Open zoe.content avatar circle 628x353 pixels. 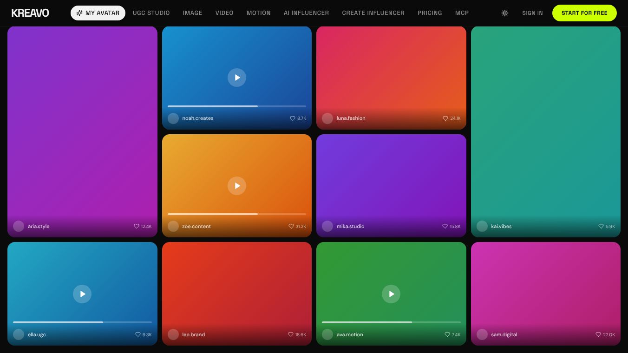173,226
